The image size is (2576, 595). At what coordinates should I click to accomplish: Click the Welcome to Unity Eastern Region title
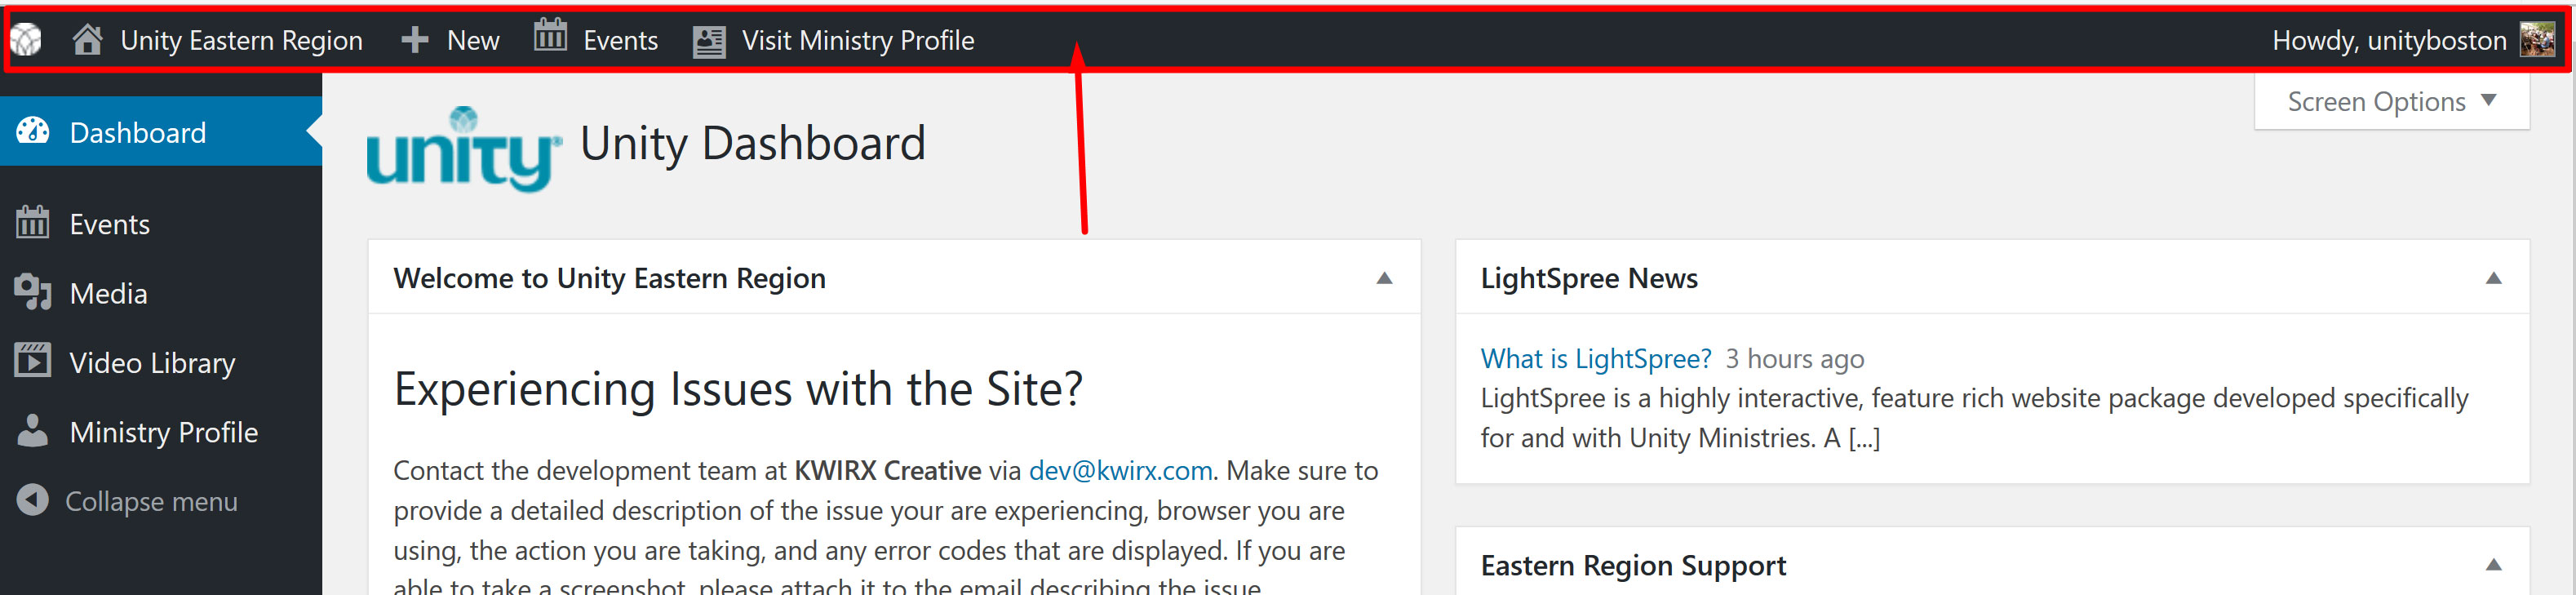tap(609, 278)
